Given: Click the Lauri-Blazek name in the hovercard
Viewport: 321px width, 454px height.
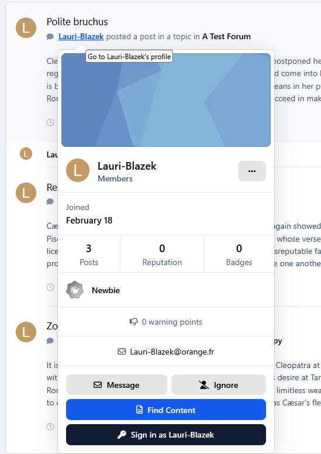Looking at the screenshot, I should coord(127,166).
